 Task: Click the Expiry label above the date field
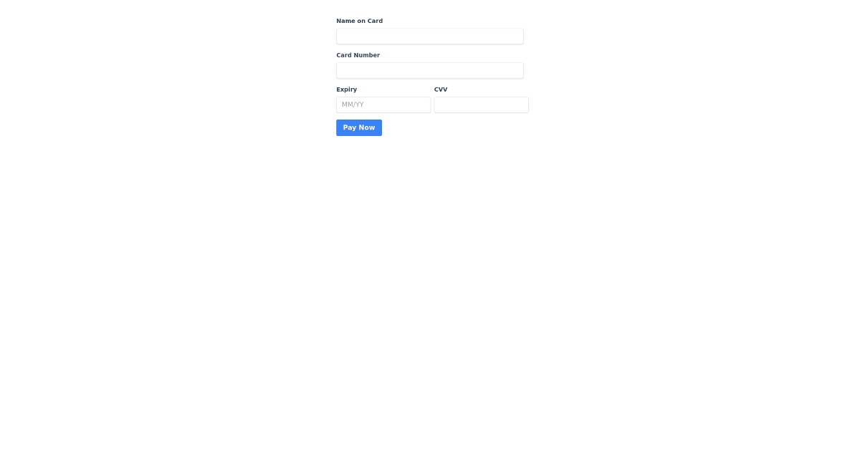coord(346,89)
